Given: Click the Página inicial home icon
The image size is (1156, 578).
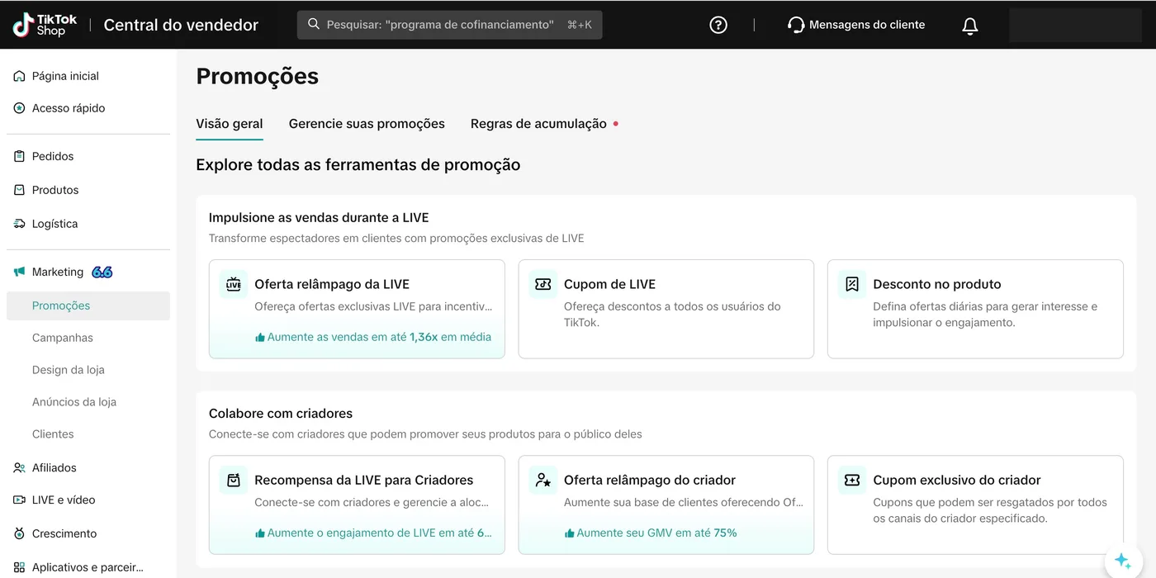Looking at the screenshot, I should [x=19, y=76].
